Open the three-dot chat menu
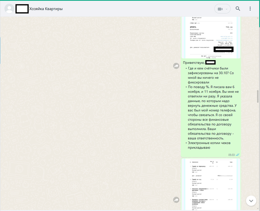Image resolution: width=260 pixels, height=211 pixels. click(x=250, y=9)
